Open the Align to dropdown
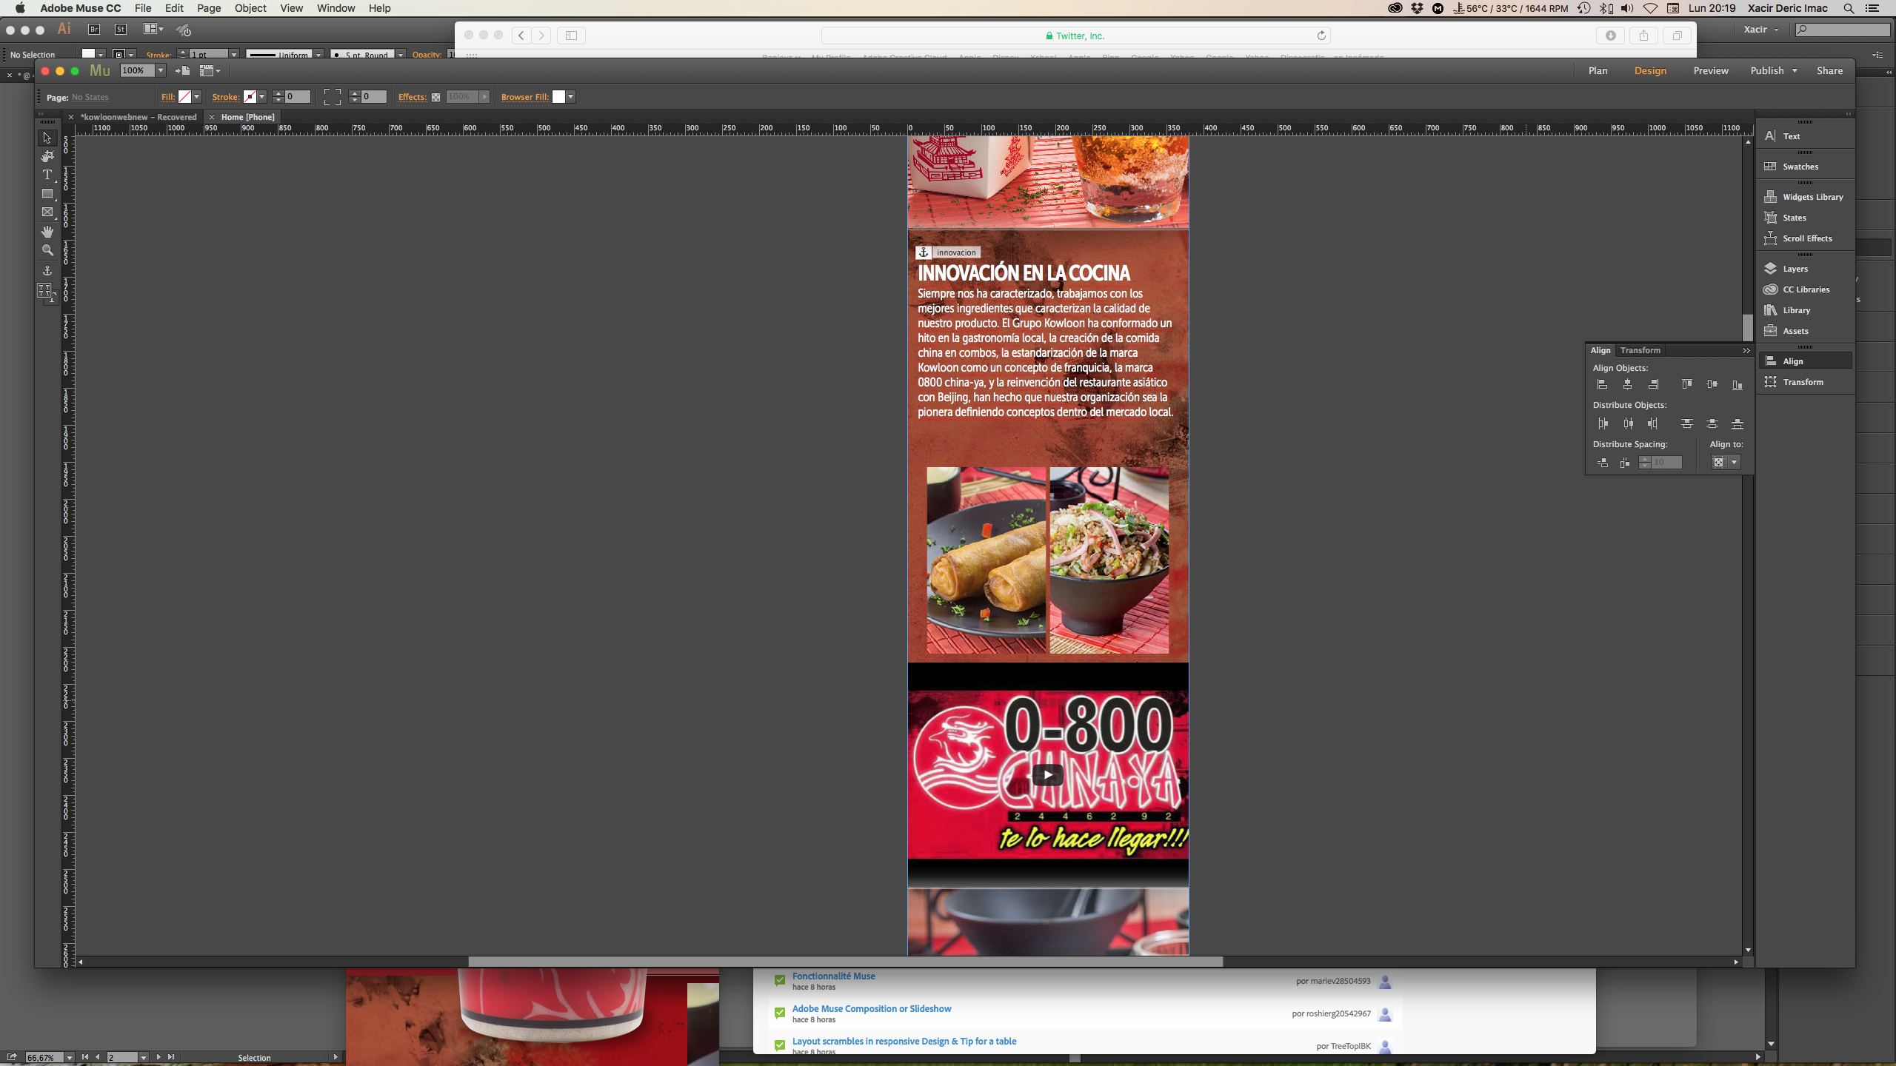1896x1066 pixels. [1725, 462]
